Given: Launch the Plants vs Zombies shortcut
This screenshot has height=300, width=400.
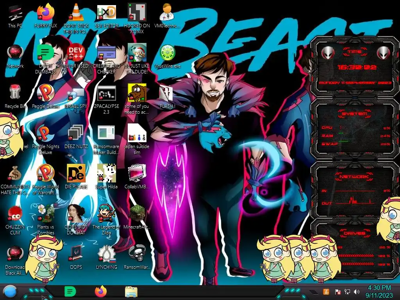Looking at the screenshot, I should point(45,220).
